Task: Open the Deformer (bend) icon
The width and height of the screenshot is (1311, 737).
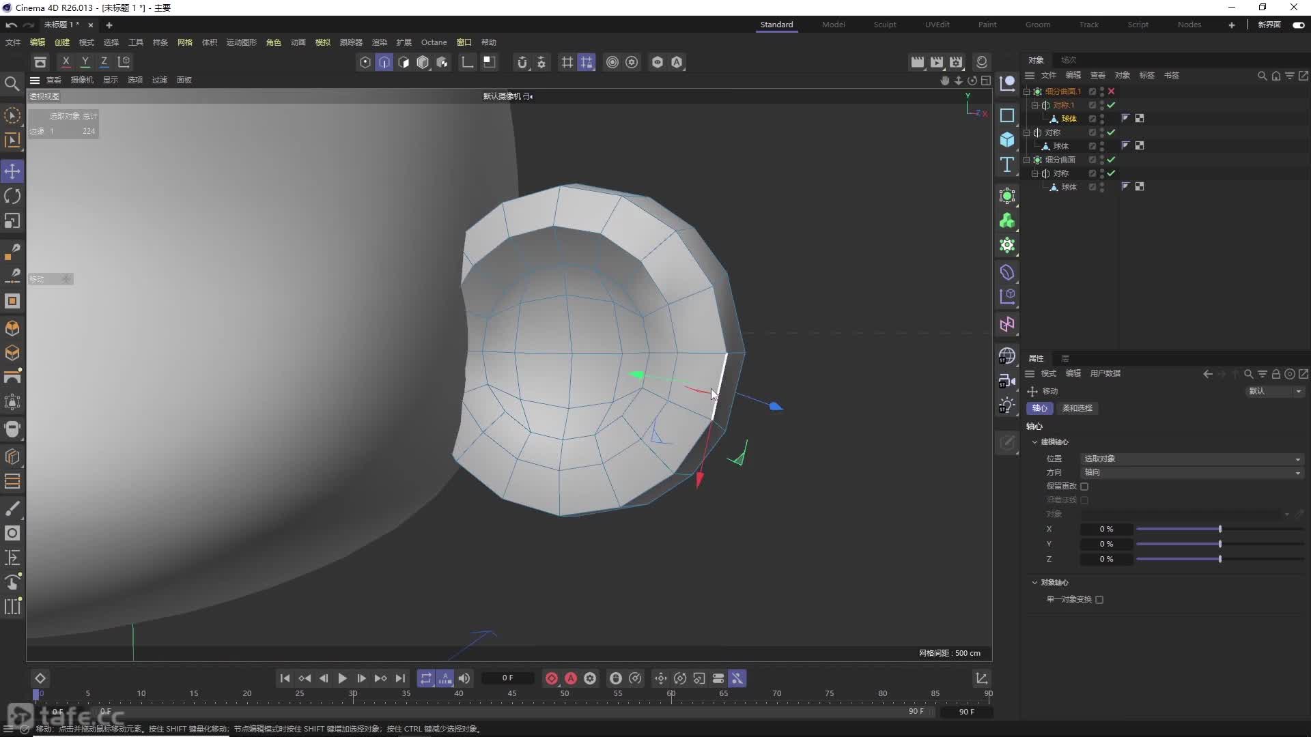Action: [1007, 273]
